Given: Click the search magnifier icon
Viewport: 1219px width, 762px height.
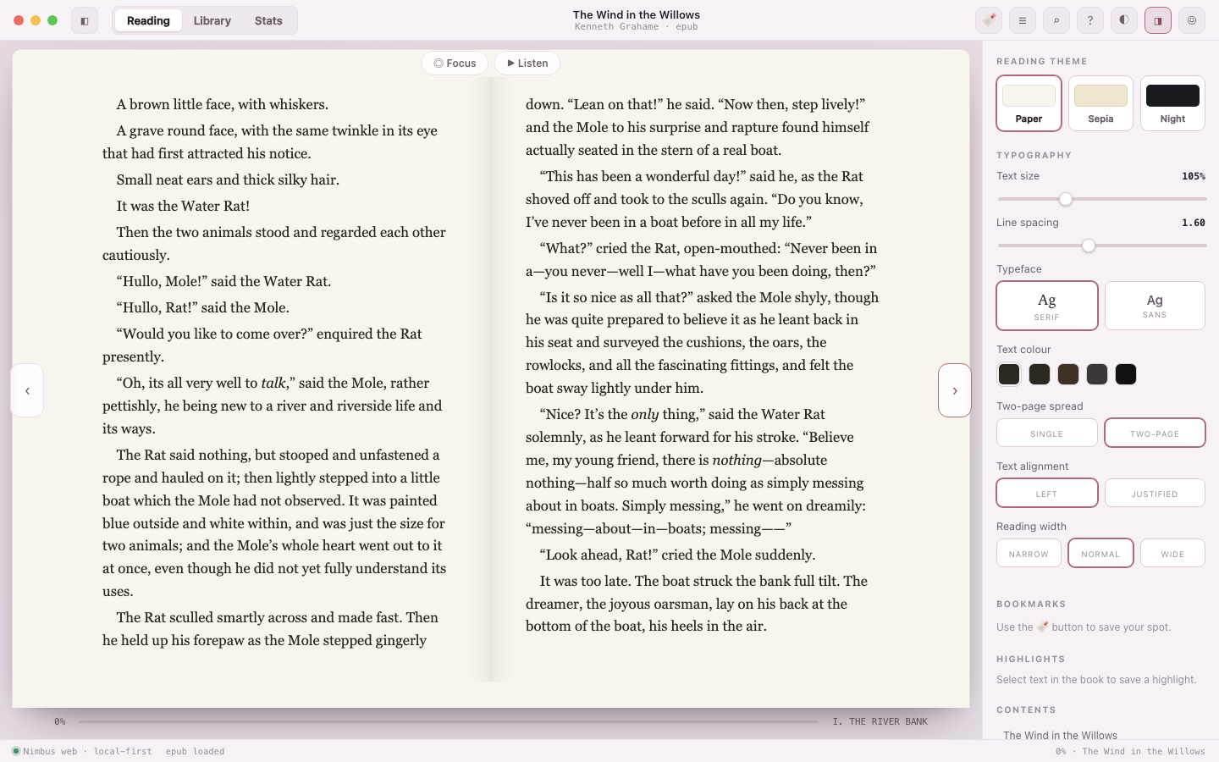Looking at the screenshot, I should tap(1056, 20).
